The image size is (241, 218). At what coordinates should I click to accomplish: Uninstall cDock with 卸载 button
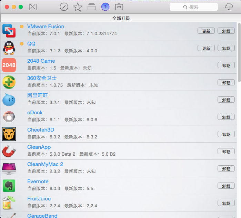coord(226,117)
